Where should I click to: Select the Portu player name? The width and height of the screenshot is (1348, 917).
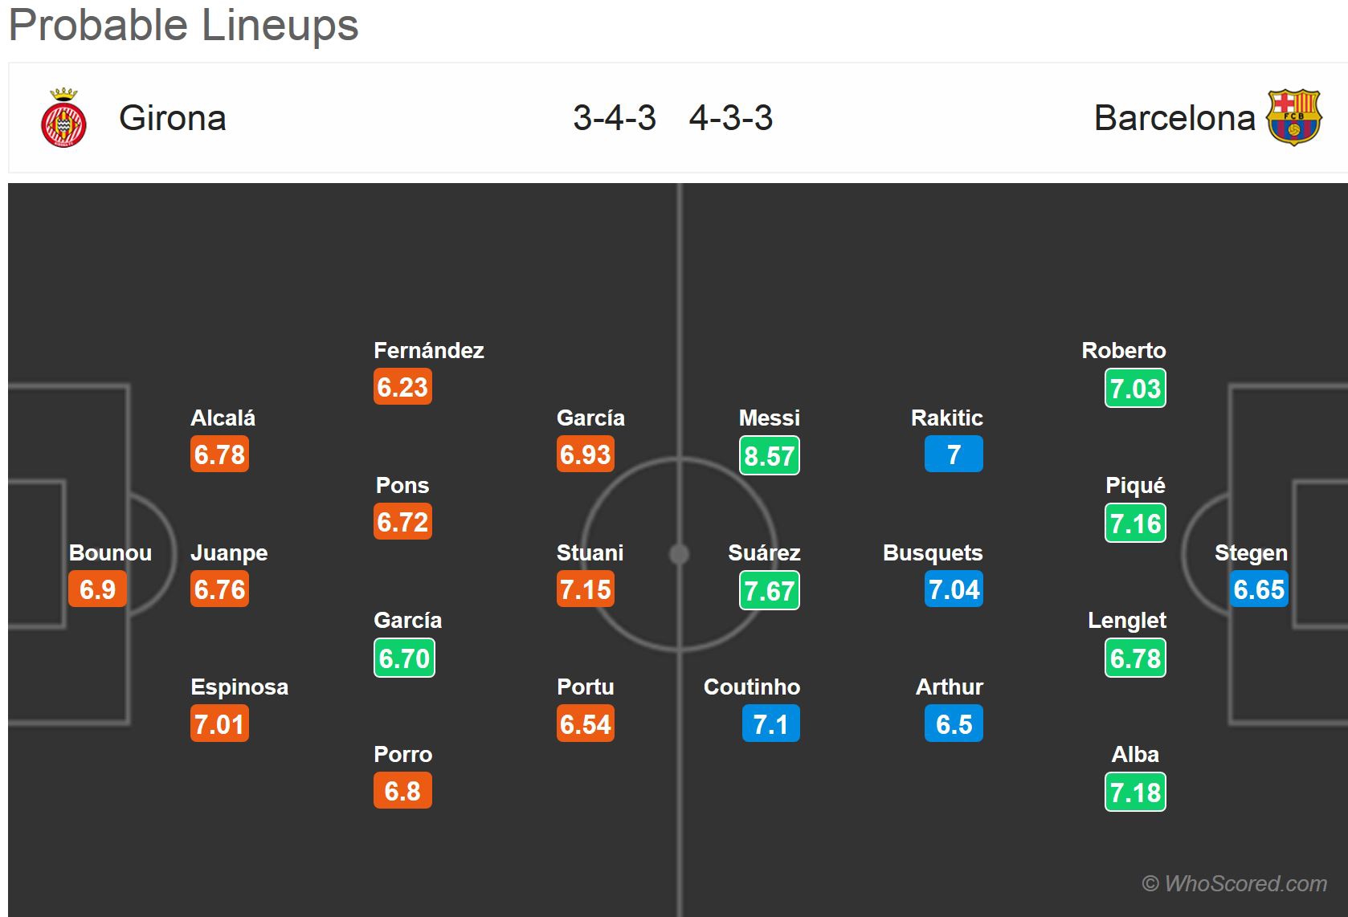click(x=585, y=687)
